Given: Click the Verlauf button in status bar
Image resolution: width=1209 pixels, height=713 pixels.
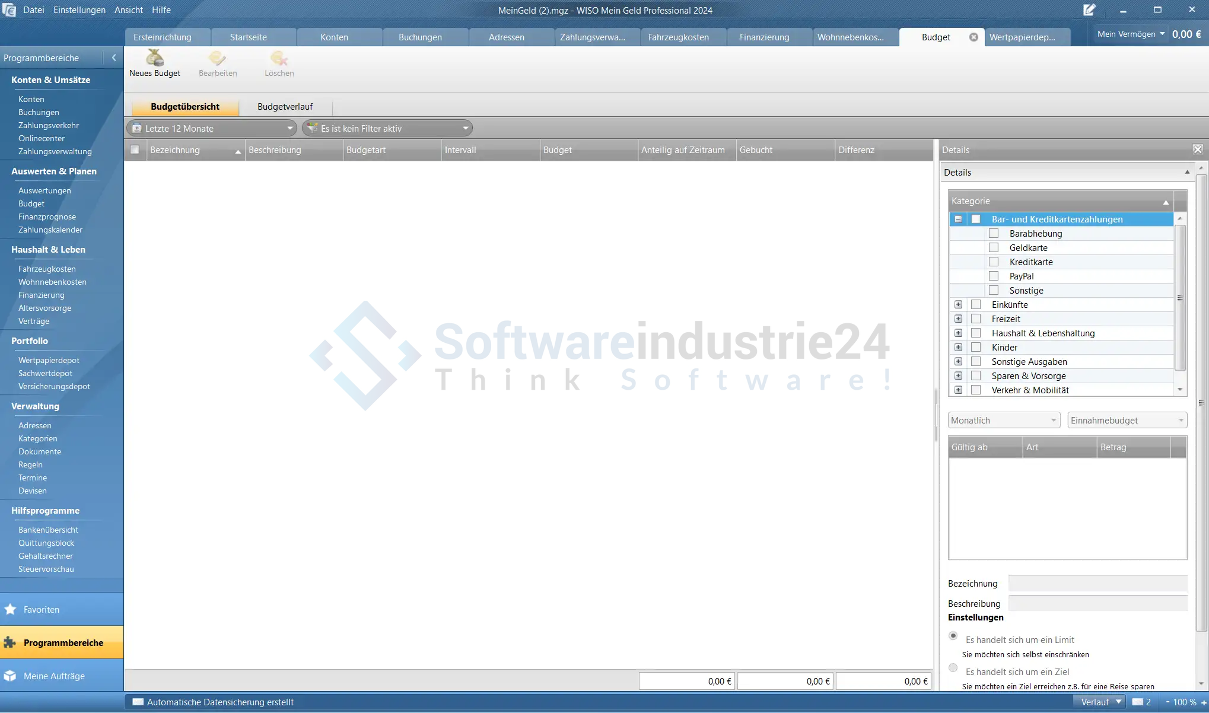Looking at the screenshot, I should click(x=1100, y=702).
